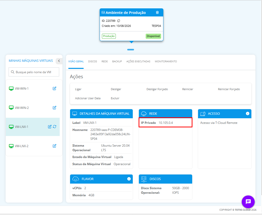This screenshot has height=215, width=262.
Task: Click the server icon in Discos header
Action: [x=144, y=179]
